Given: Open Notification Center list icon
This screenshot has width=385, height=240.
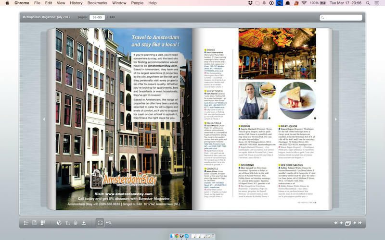Looking at the screenshot, I should click(376, 3).
